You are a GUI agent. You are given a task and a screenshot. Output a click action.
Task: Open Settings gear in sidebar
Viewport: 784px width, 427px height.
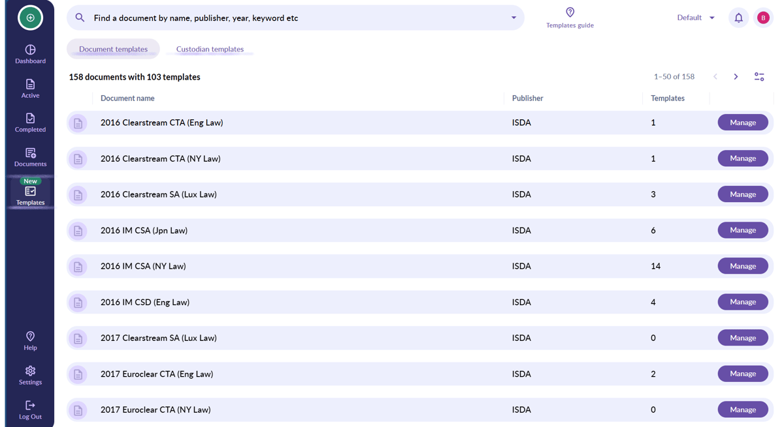coord(30,375)
